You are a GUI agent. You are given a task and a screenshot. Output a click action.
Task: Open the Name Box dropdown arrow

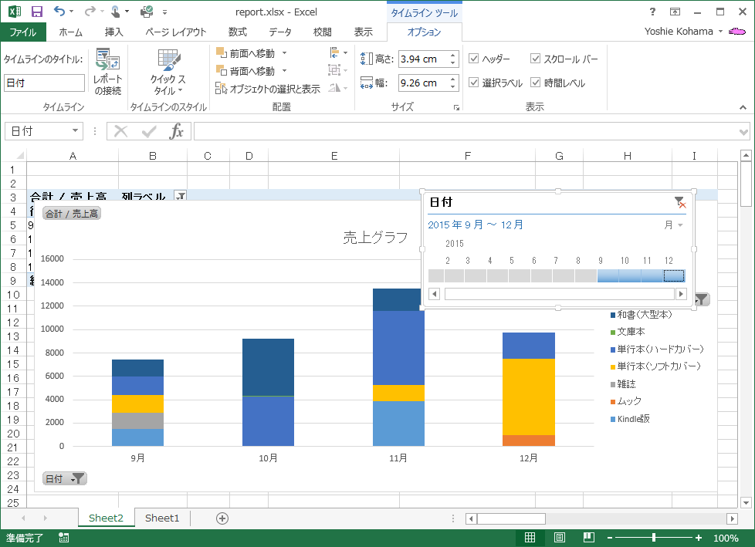click(x=75, y=131)
